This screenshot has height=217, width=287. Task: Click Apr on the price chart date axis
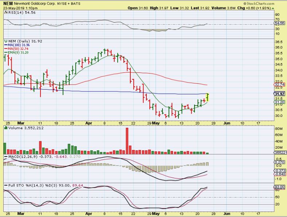(x=89, y=123)
